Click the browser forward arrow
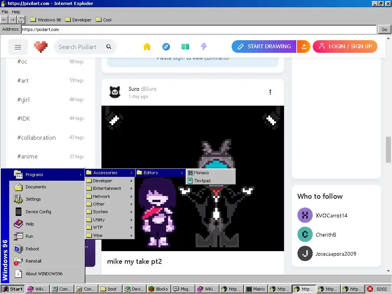This screenshot has height=294, width=392. tap(13, 20)
